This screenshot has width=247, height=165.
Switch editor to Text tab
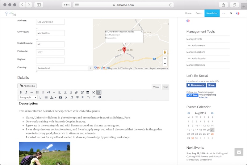tap(165, 87)
